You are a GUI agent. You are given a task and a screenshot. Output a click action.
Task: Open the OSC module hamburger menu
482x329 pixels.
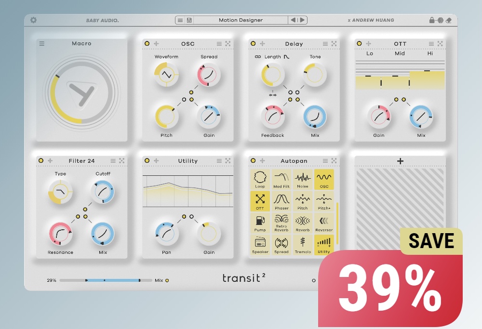pyautogui.click(x=219, y=44)
